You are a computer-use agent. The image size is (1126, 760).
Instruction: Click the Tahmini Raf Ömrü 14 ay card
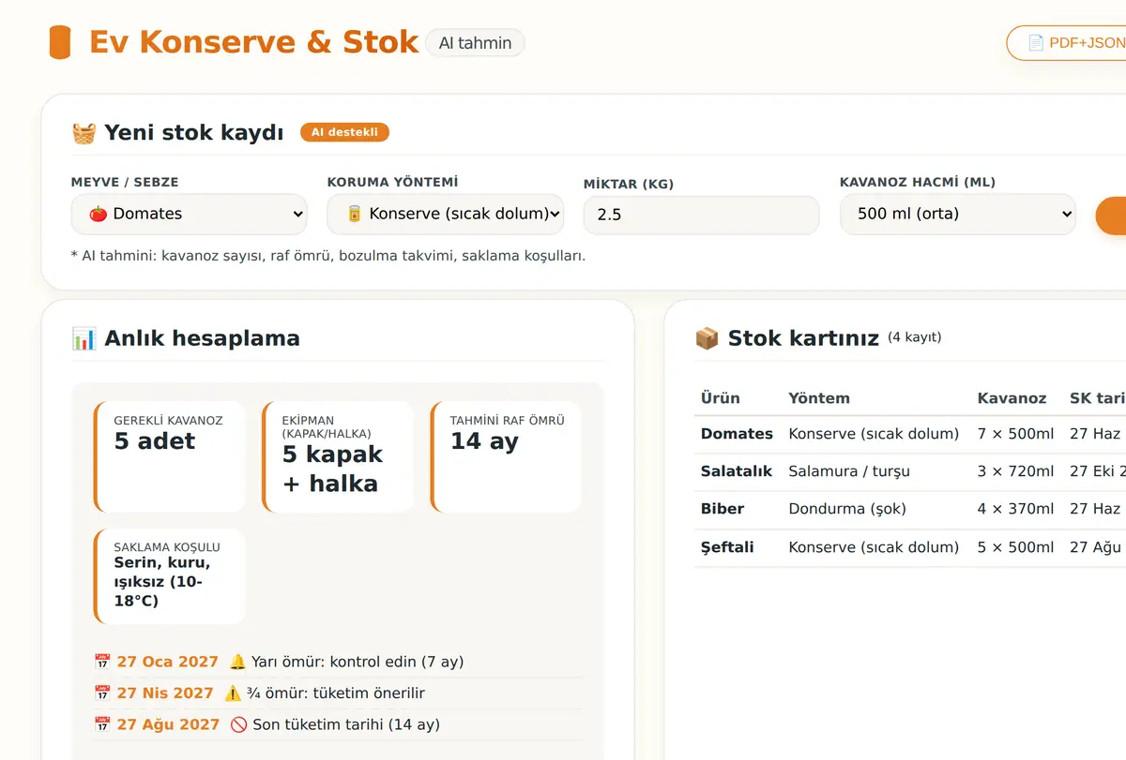pyautogui.click(x=506, y=456)
